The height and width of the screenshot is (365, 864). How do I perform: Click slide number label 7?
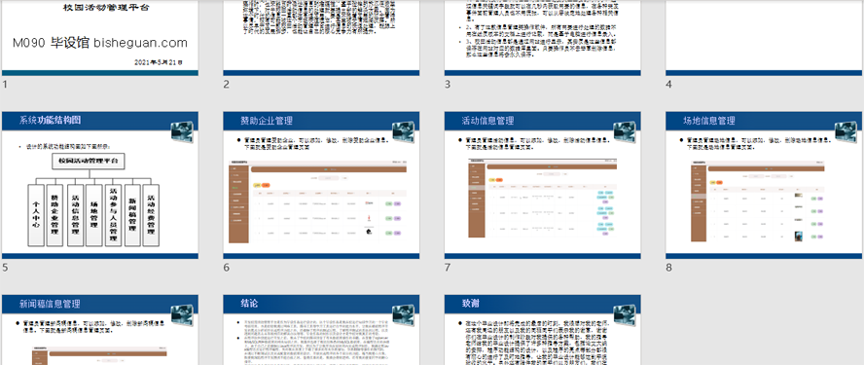(x=448, y=268)
